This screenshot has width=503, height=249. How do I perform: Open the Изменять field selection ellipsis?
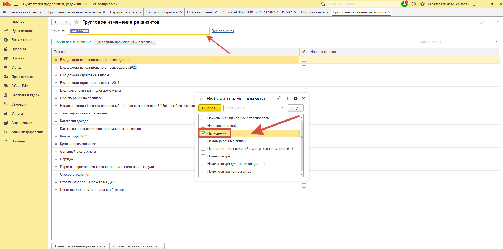click(206, 31)
